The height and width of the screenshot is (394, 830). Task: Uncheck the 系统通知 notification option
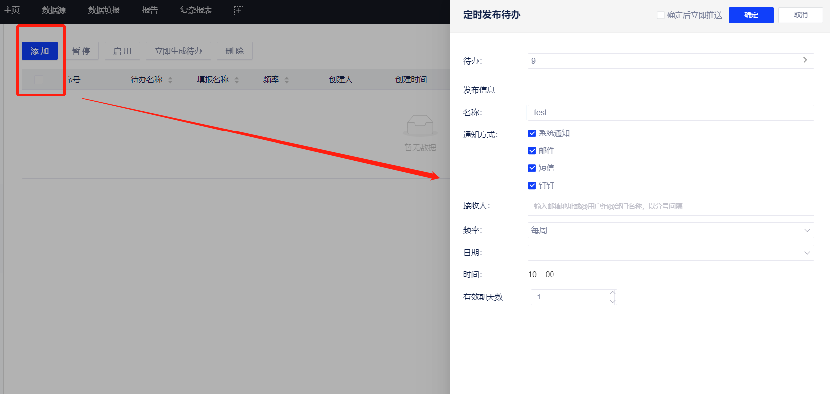[532, 133]
